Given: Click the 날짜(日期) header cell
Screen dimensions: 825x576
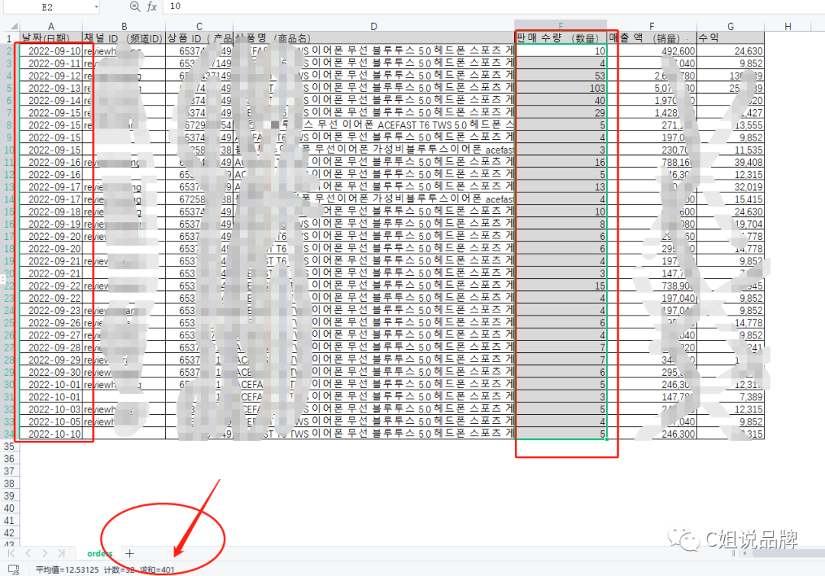Looking at the screenshot, I should pyautogui.click(x=51, y=38).
